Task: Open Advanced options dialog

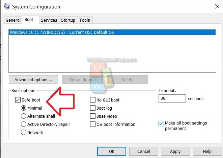Action: pos(33,80)
